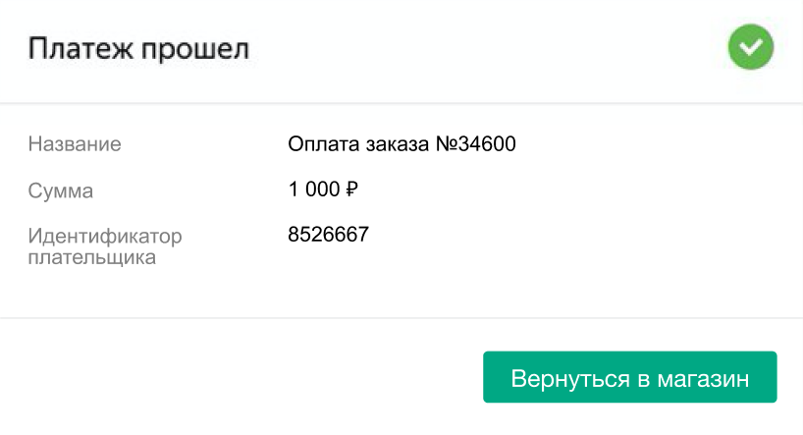The height and width of the screenshot is (435, 803).
Task: Click the green success checkmark icon
Action: coord(751,46)
